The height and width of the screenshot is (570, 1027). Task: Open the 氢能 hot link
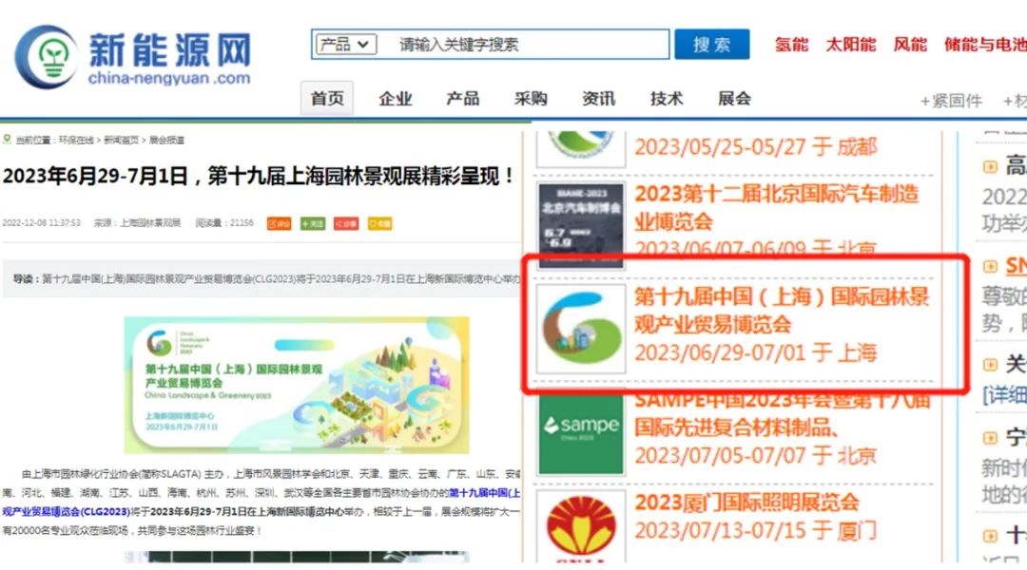tap(791, 45)
